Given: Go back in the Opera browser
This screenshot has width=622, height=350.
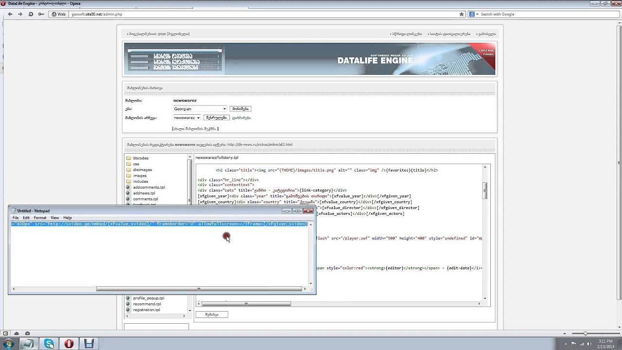Looking at the screenshot, I should [10, 14].
